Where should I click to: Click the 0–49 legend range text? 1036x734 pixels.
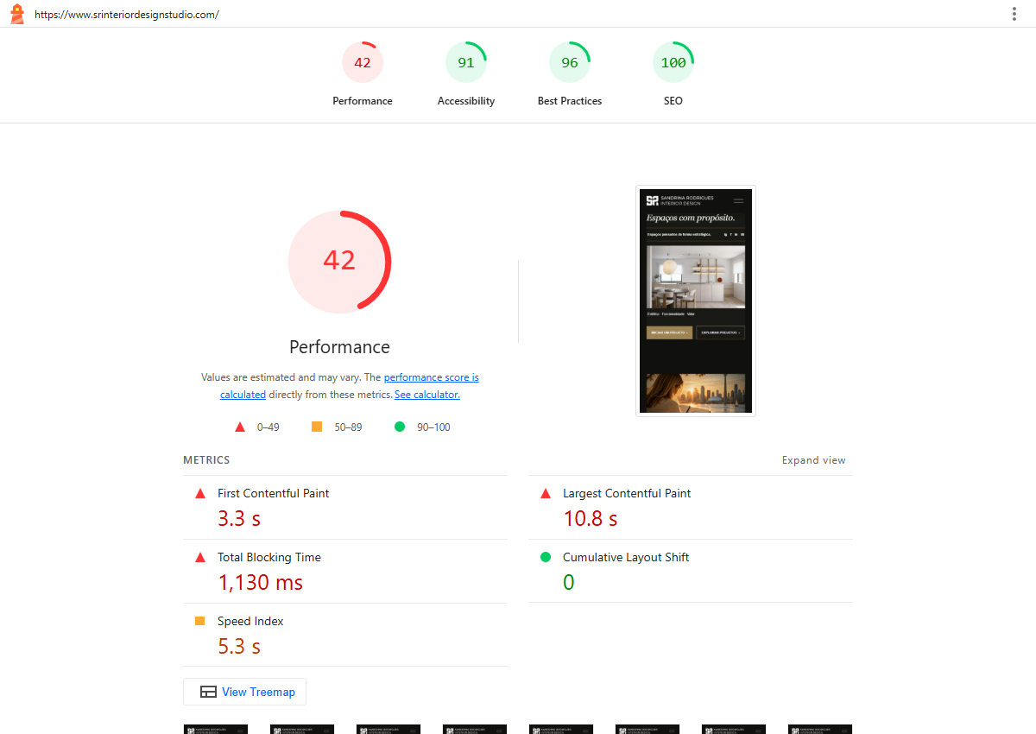tap(268, 427)
